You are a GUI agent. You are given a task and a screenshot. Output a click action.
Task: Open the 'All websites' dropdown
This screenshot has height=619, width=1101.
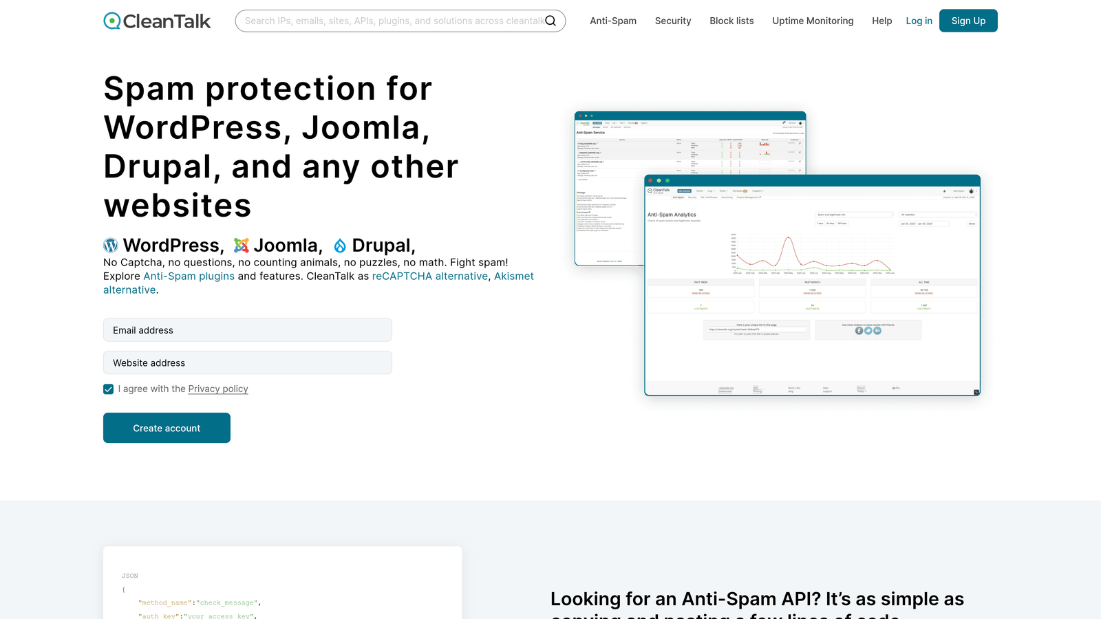point(938,215)
